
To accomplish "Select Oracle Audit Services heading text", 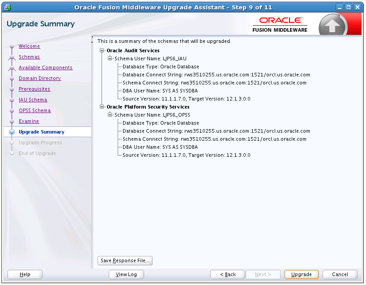I will click(x=133, y=50).
